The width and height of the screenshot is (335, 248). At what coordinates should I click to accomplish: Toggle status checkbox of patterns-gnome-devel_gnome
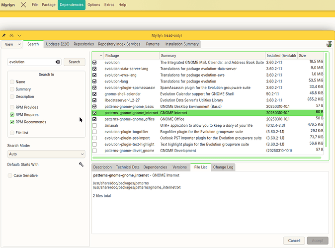click(94, 151)
